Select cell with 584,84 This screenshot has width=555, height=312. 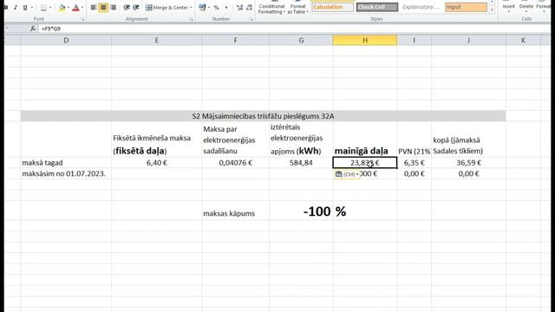pos(301,163)
